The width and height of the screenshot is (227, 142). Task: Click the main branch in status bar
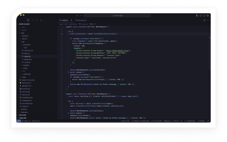point(26,121)
